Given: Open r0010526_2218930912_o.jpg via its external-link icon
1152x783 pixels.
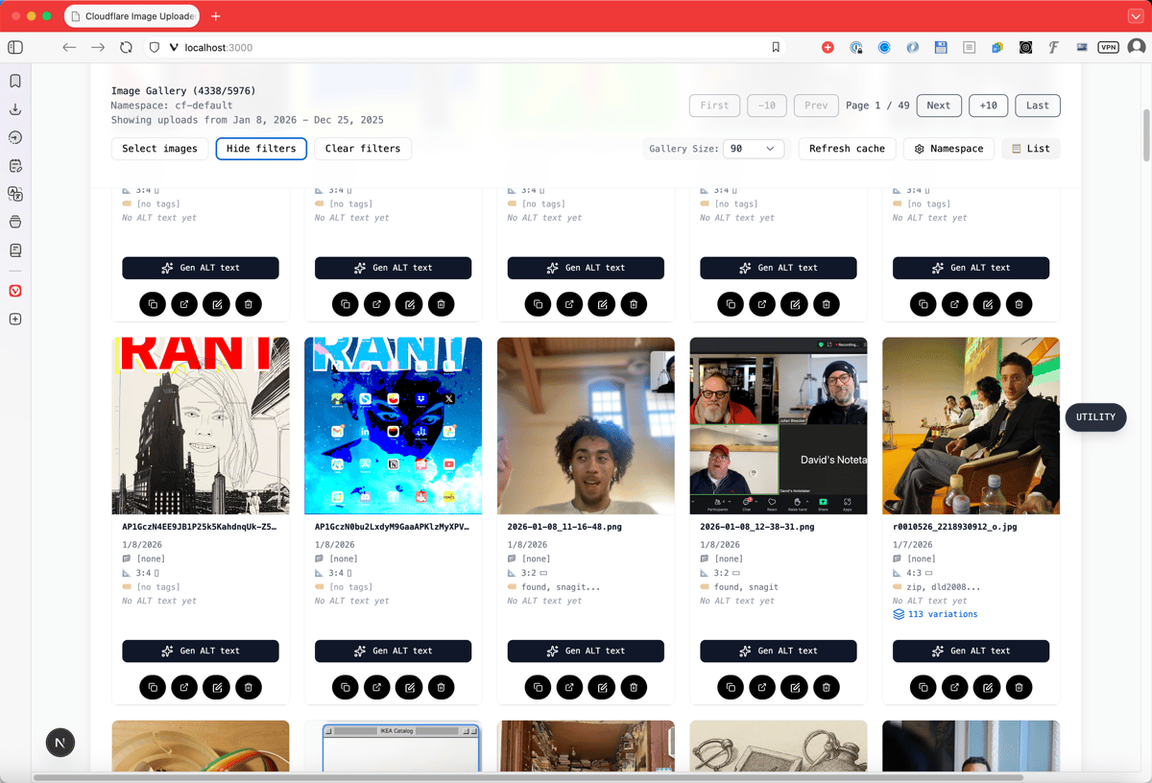Looking at the screenshot, I should tap(954, 687).
